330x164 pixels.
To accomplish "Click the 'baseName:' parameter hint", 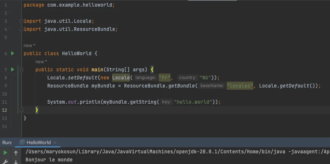I will [212, 86].
